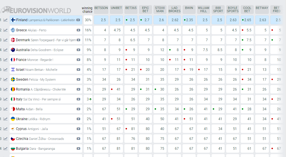Click the winning chance column header

[87, 10]
